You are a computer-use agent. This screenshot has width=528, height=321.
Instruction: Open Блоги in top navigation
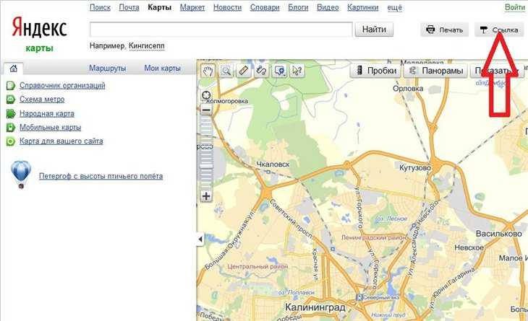pyautogui.click(x=298, y=7)
